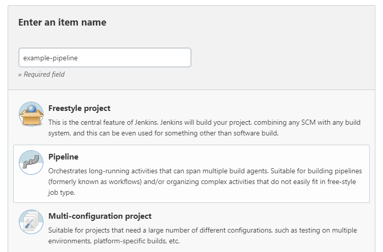Choose the Pipeline title
383x252 pixels.
point(63,157)
